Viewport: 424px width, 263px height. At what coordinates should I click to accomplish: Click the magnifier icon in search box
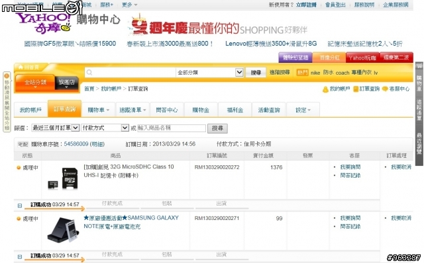[89, 72]
